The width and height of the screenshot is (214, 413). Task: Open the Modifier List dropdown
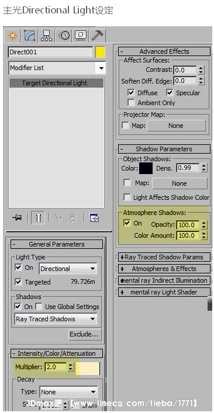pos(57,68)
